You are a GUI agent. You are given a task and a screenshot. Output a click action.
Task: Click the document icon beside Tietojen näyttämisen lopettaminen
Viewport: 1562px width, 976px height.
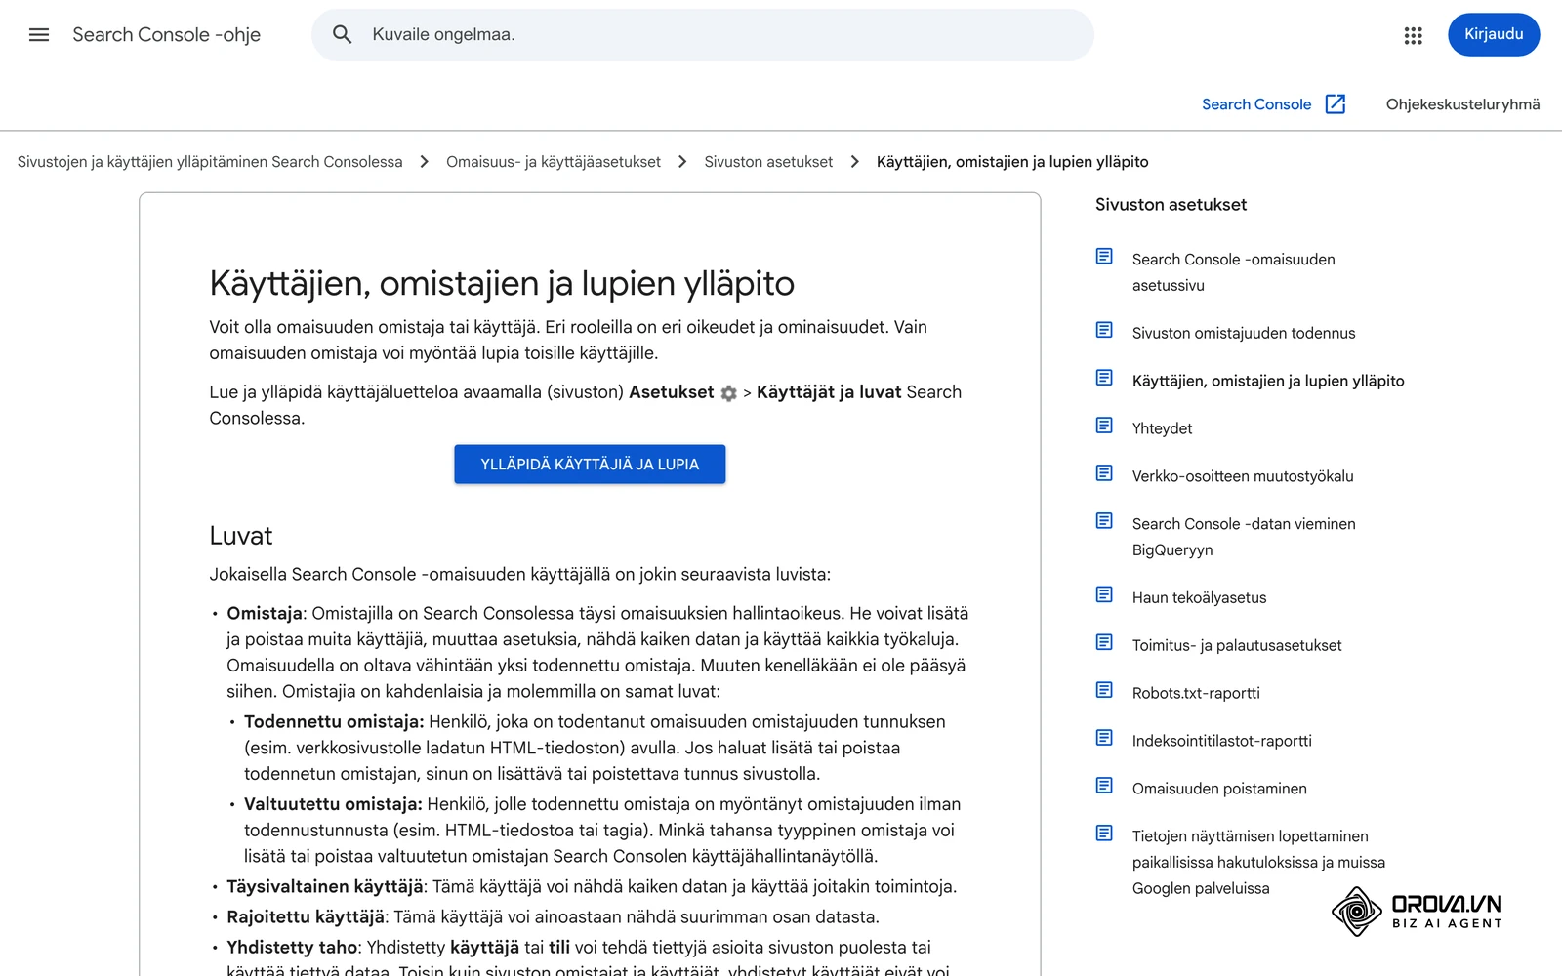pyautogui.click(x=1104, y=834)
